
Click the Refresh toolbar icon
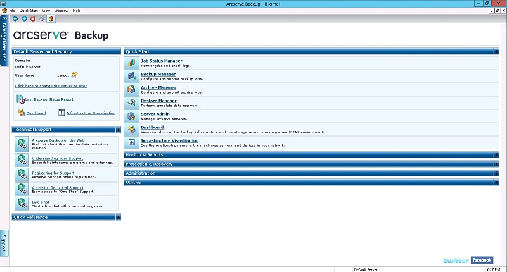tap(42, 19)
